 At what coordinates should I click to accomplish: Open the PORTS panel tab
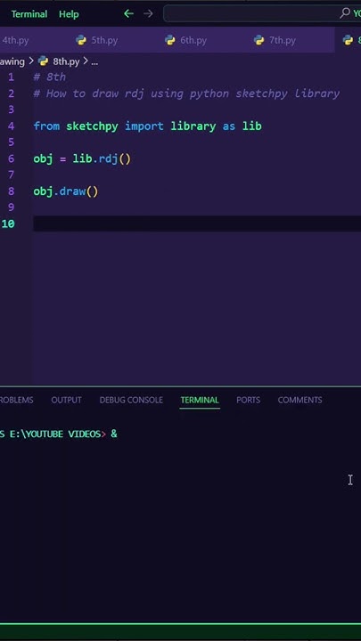point(248,400)
